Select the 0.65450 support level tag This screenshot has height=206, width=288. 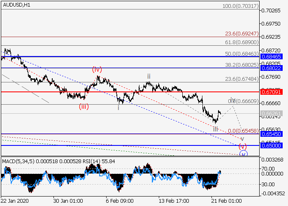coord(272,134)
